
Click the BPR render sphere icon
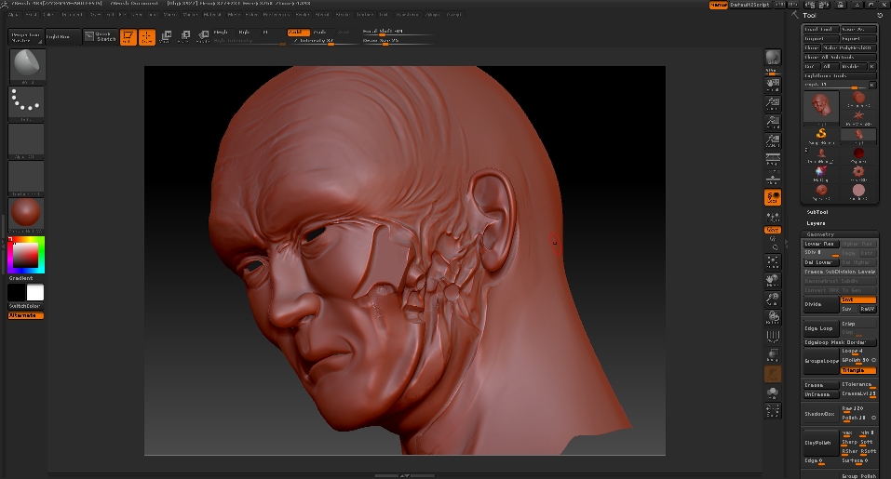(x=772, y=58)
